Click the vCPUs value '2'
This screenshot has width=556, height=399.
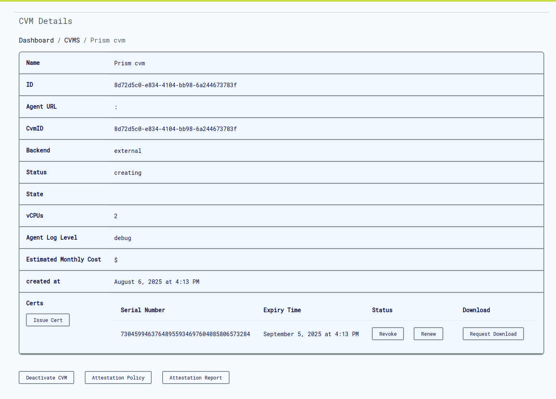116,216
